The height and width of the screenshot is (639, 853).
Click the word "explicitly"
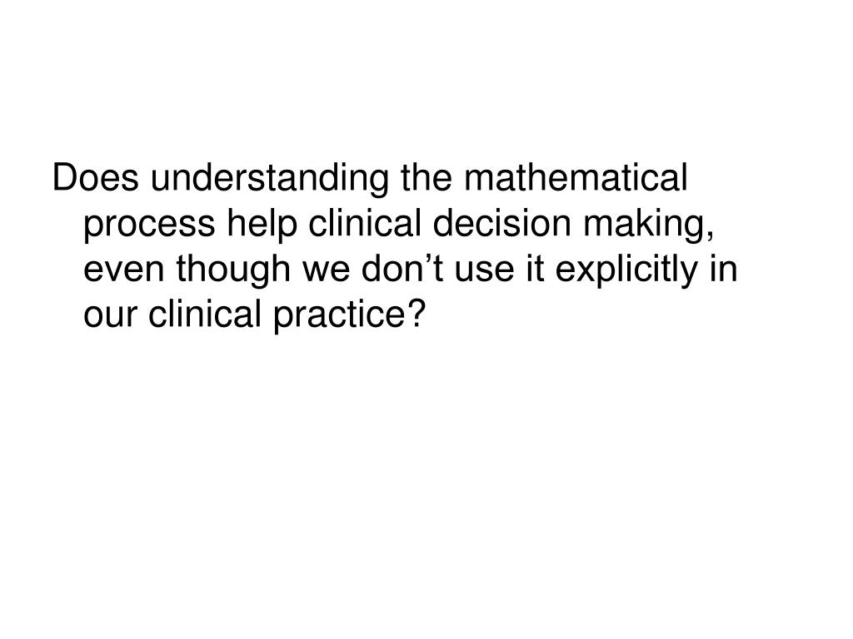pyautogui.click(x=626, y=270)
